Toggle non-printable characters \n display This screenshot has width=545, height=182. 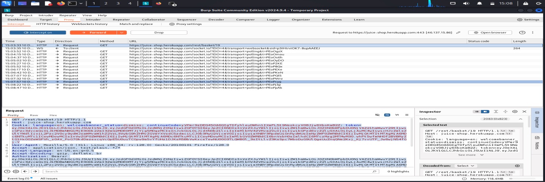[397, 115]
